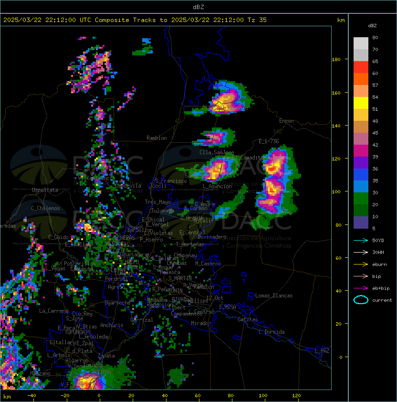Screen dimensions: 397x402
Task: Click the cyan 'current' ellipse legend symbol
Action: [361, 300]
